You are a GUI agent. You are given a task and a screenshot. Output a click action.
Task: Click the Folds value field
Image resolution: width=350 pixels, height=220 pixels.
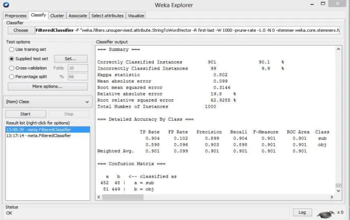tap(78, 68)
